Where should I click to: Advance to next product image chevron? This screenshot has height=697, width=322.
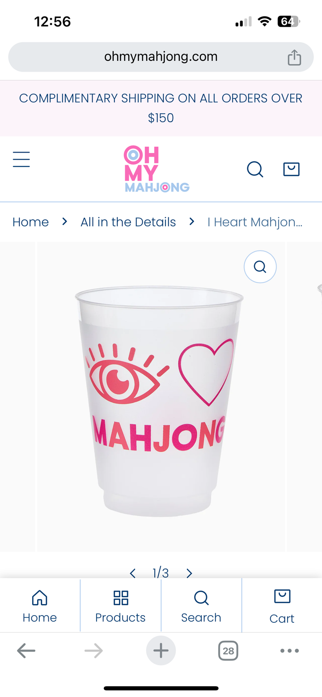coord(189,573)
